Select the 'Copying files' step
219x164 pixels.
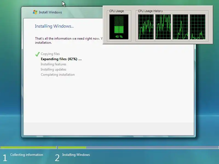[x=50, y=54]
